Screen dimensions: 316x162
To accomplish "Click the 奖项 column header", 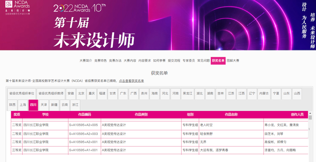I will [17, 115].
